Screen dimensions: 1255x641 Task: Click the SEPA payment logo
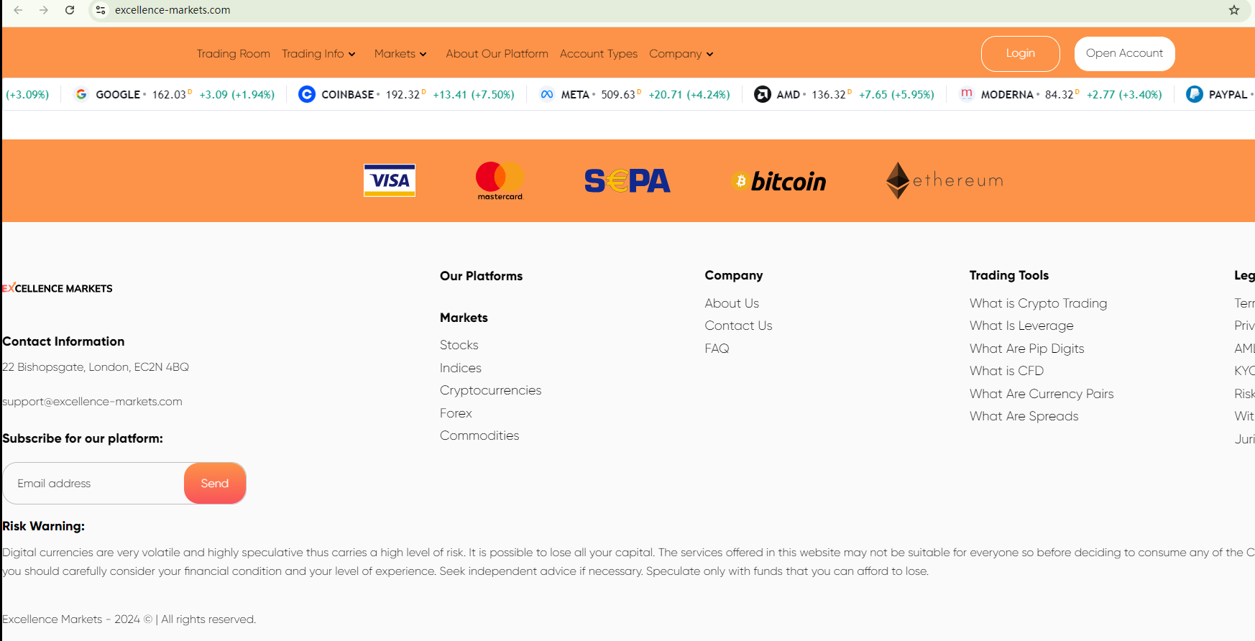[627, 181]
